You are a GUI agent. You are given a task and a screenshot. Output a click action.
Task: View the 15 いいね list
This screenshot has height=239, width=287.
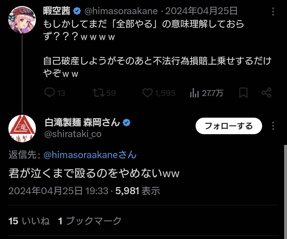(x=29, y=221)
